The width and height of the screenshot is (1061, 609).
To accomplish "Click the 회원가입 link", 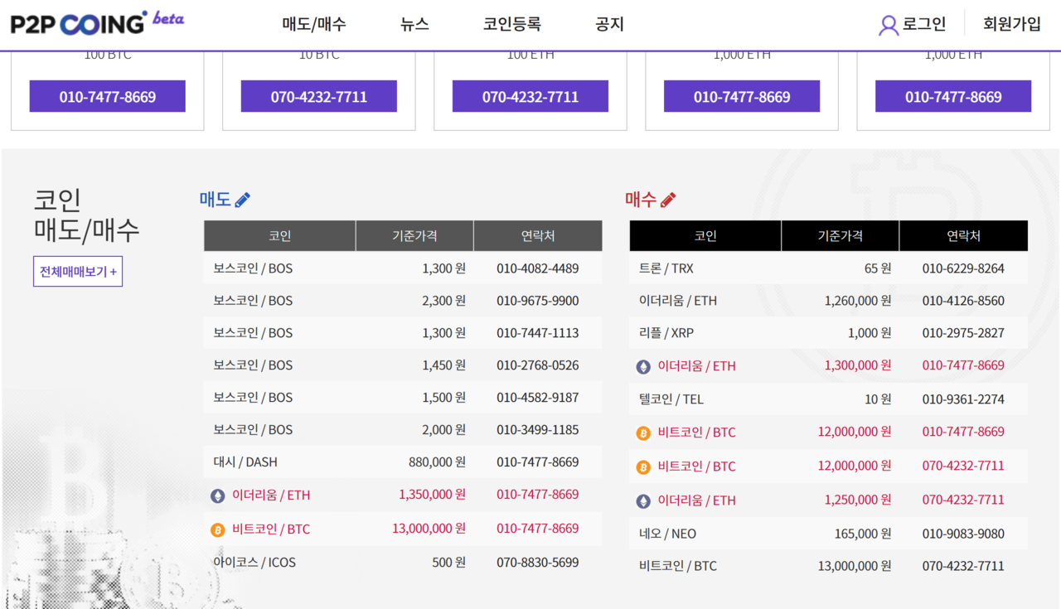I will (1012, 24).
